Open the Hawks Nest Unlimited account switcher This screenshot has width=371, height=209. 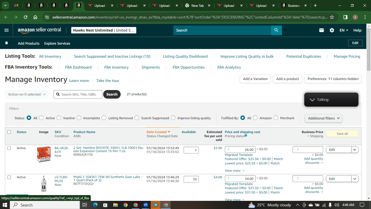104,30
